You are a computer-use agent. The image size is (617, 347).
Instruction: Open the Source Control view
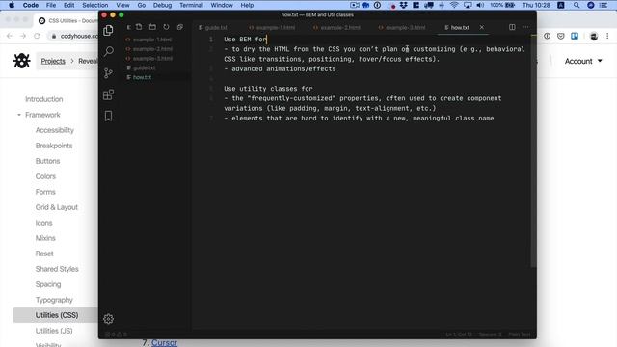[x=108, y=73]
